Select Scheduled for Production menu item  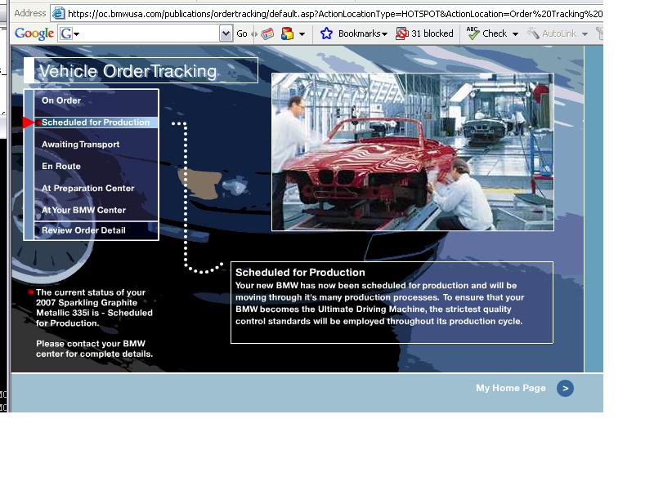coord(96,122)
